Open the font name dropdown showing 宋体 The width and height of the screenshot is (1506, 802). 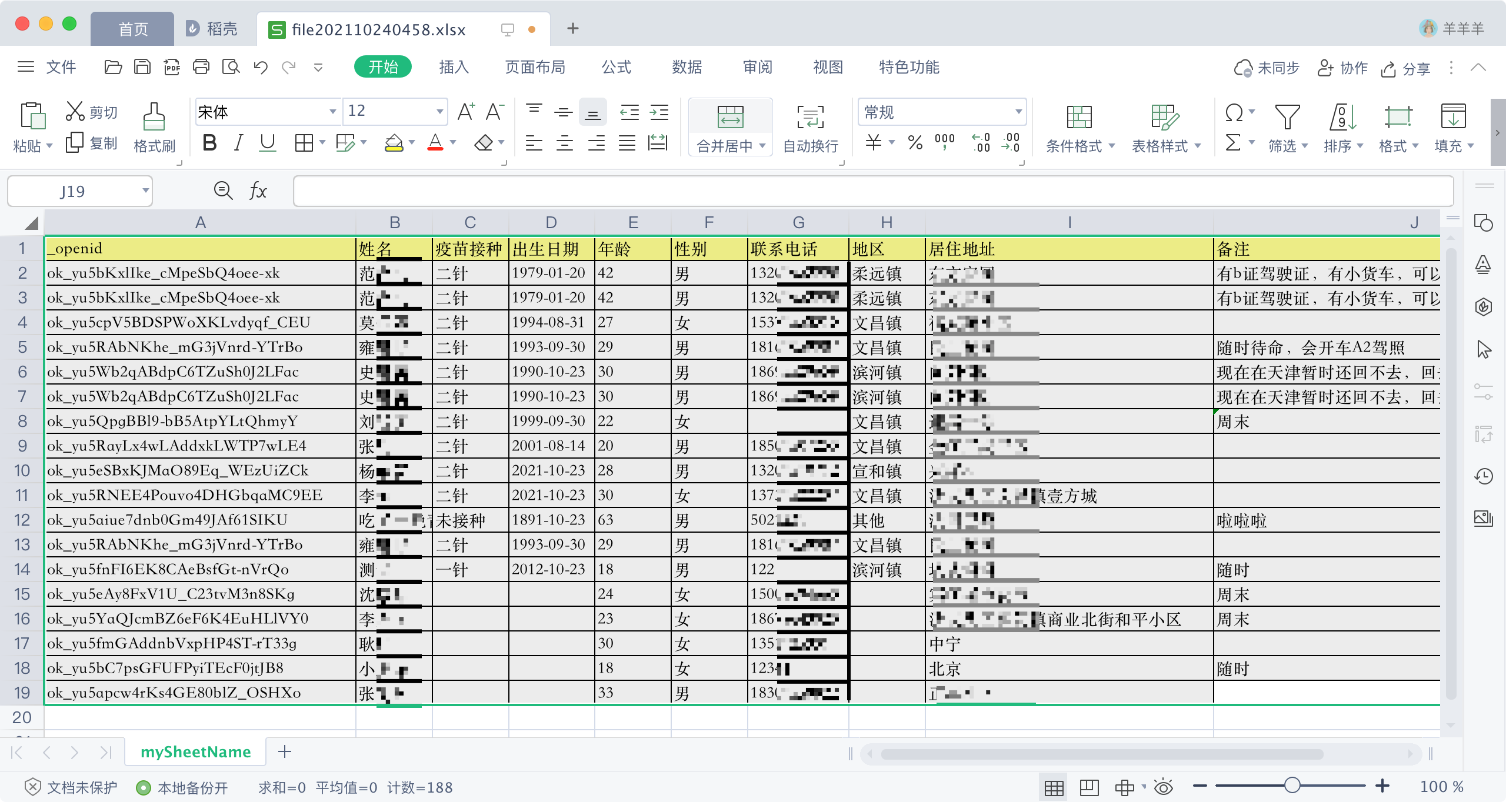point(332,111)
